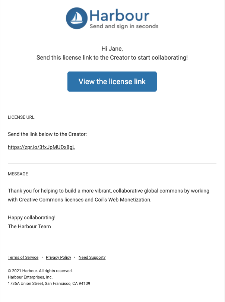Click the Harbour wordmark text
Viewport: 225px width, 302px height.
[x=120, y=15]
